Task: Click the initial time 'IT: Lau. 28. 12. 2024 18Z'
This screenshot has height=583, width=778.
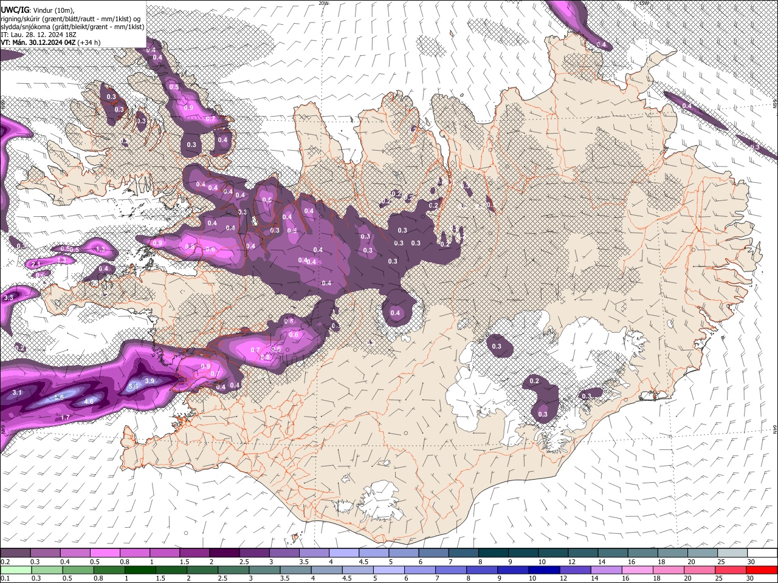Action: (x=38, y=35)
